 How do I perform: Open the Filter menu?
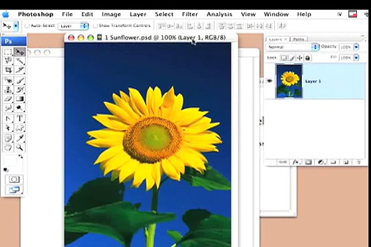pos(190,14)
